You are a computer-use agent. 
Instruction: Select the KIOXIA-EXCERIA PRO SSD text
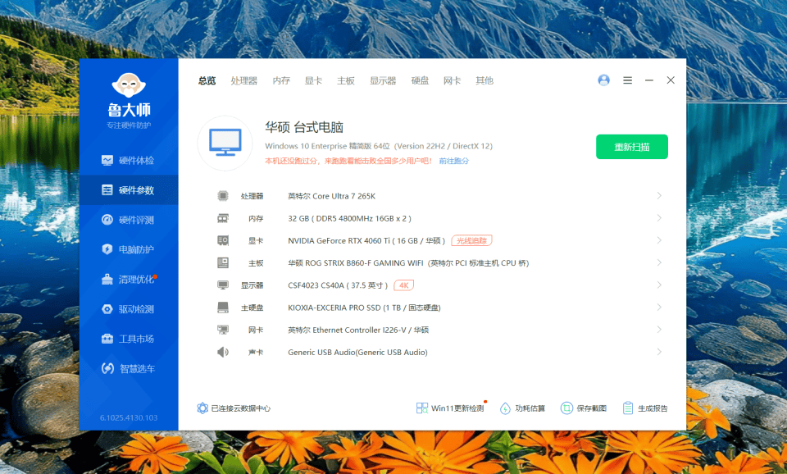(x=364, y=308)
